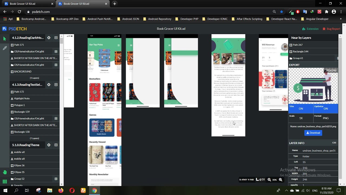Click the PSDETCH logo
Image resolution: width=346 pixels, height=195 pixels.
14,29
